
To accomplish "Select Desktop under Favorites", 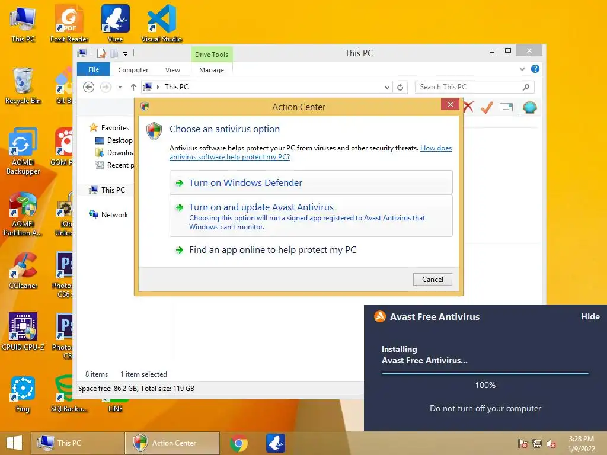I will tap(114, 140).
